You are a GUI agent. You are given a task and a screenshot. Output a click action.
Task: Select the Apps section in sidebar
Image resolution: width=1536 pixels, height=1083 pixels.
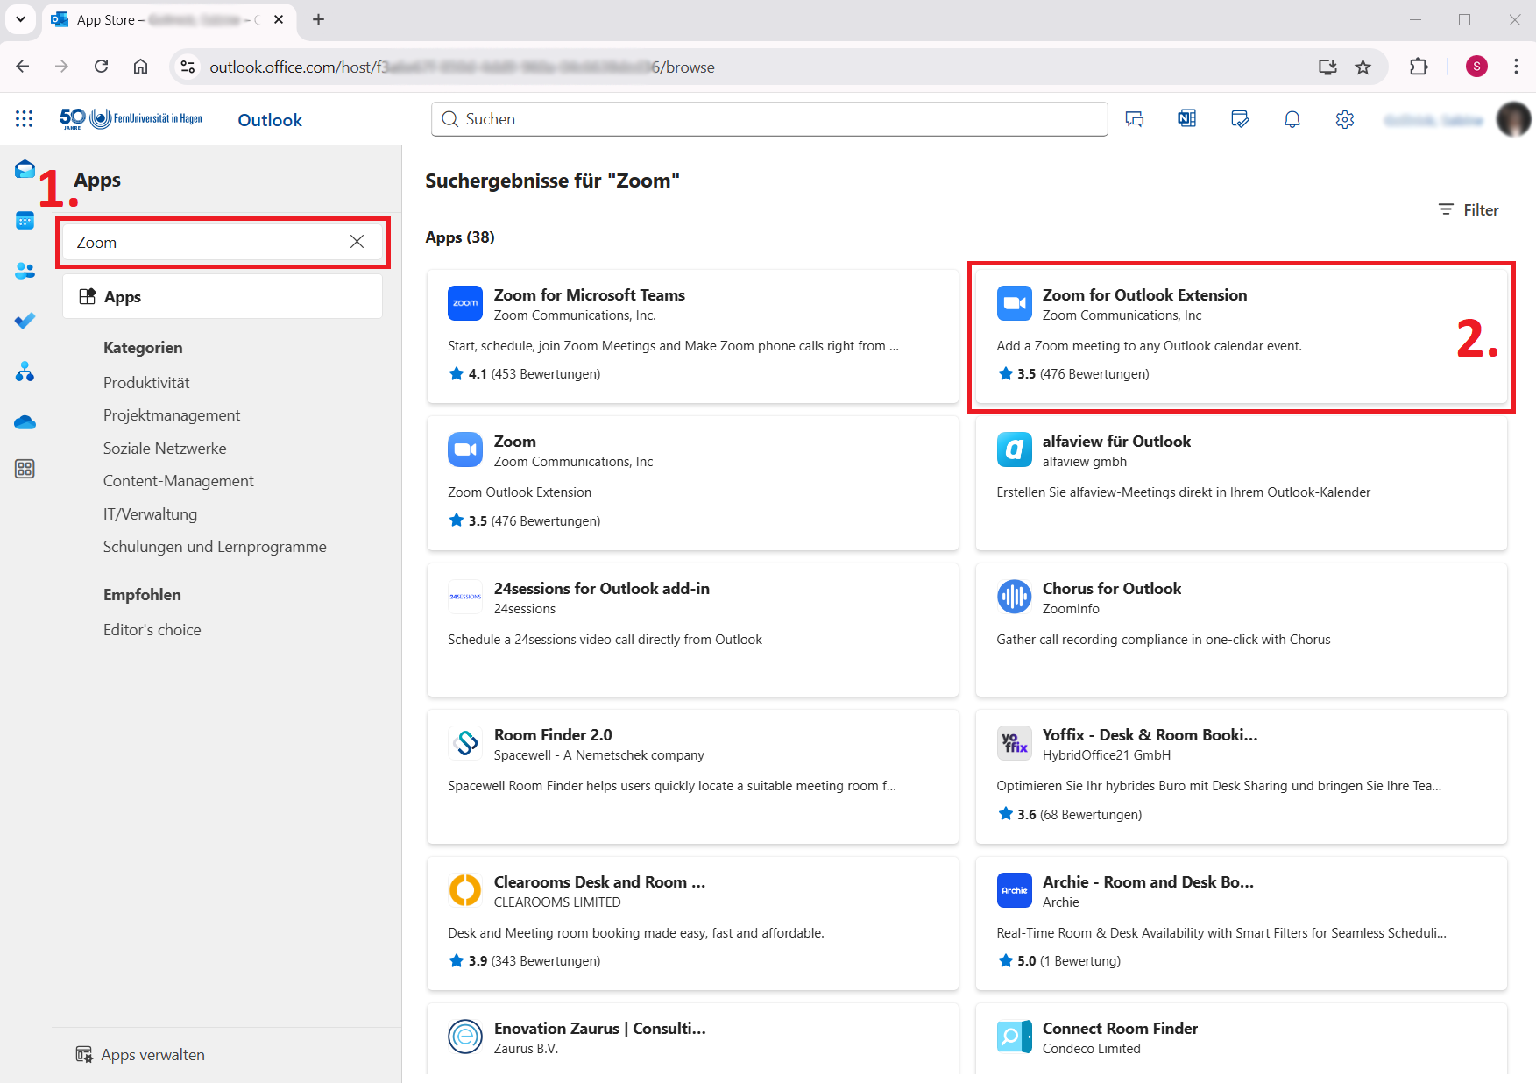223,296
